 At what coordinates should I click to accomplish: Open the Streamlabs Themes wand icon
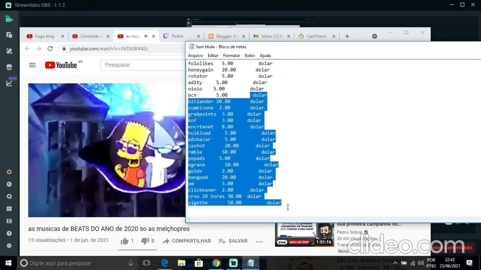coord(9,51)
